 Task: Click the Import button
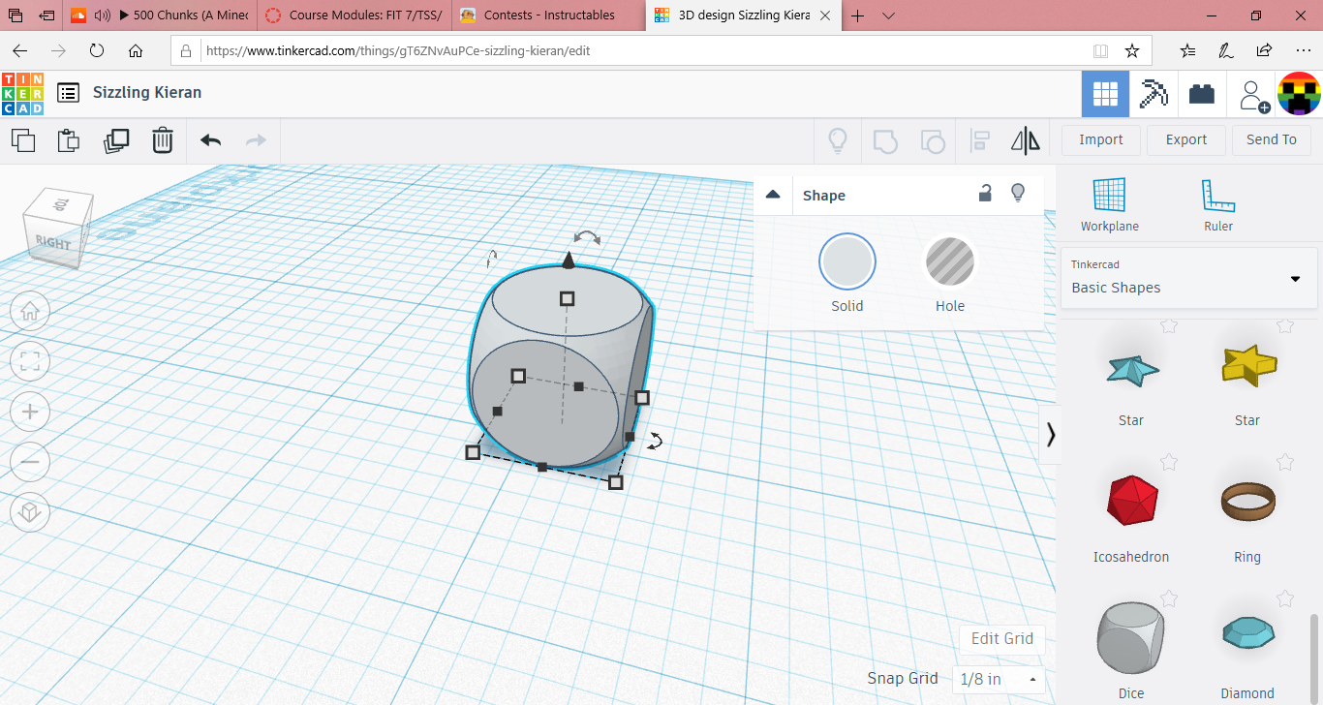(x=1101, y=139)
